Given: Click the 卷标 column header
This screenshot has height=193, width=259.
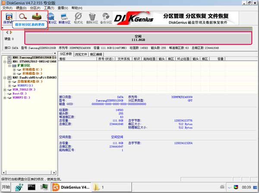Looking at the screenshot, I should (x=77, y=59).
